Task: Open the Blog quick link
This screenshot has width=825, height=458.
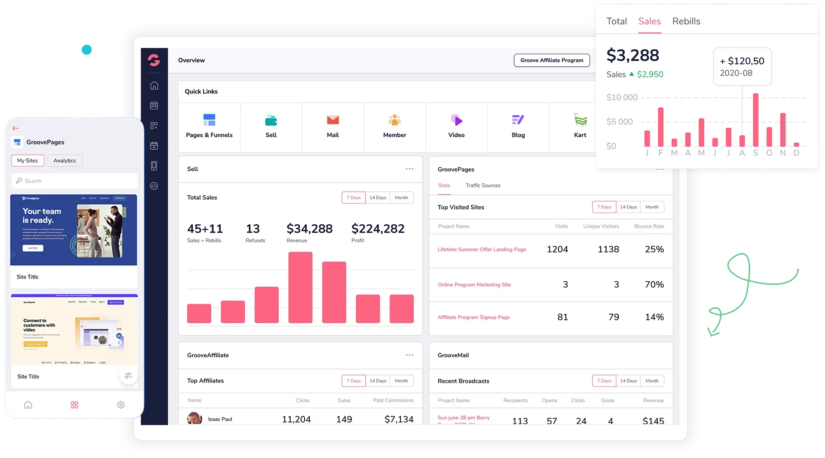Action: coord(518,127)
